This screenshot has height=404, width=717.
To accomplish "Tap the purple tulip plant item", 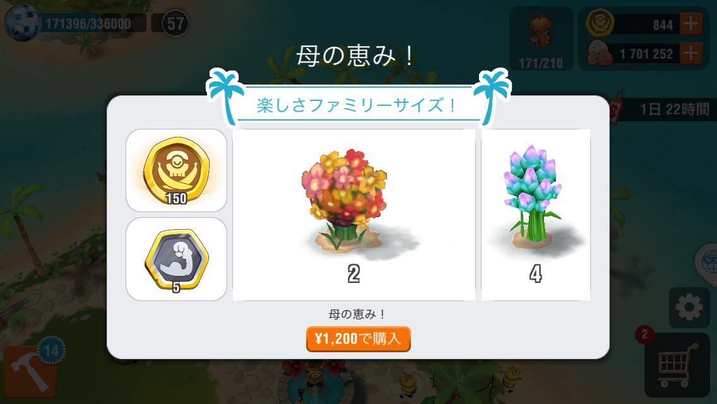I will [x=535, y=215].
